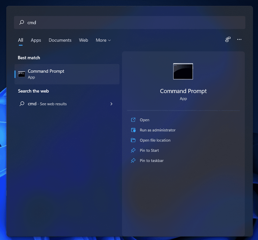The image size is (258, 240).
Task: Choose Run as administrator
Action: coord(158,130)
